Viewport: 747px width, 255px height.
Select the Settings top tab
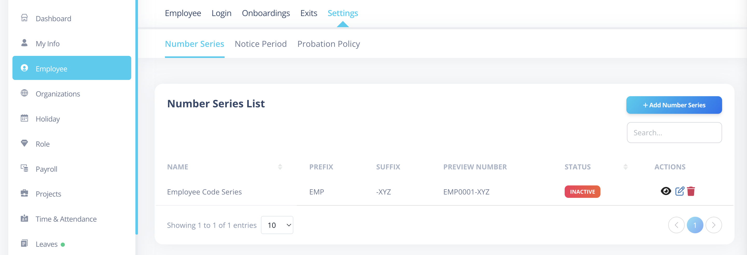click(343, 13)
